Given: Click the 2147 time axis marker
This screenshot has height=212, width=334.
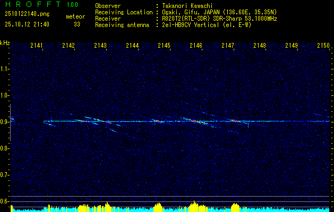Looking at the screenshot, I should click(x=228, y=45).
